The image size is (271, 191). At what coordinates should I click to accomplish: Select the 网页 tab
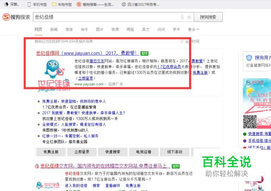pyautogui.click(x=38, y=29)
